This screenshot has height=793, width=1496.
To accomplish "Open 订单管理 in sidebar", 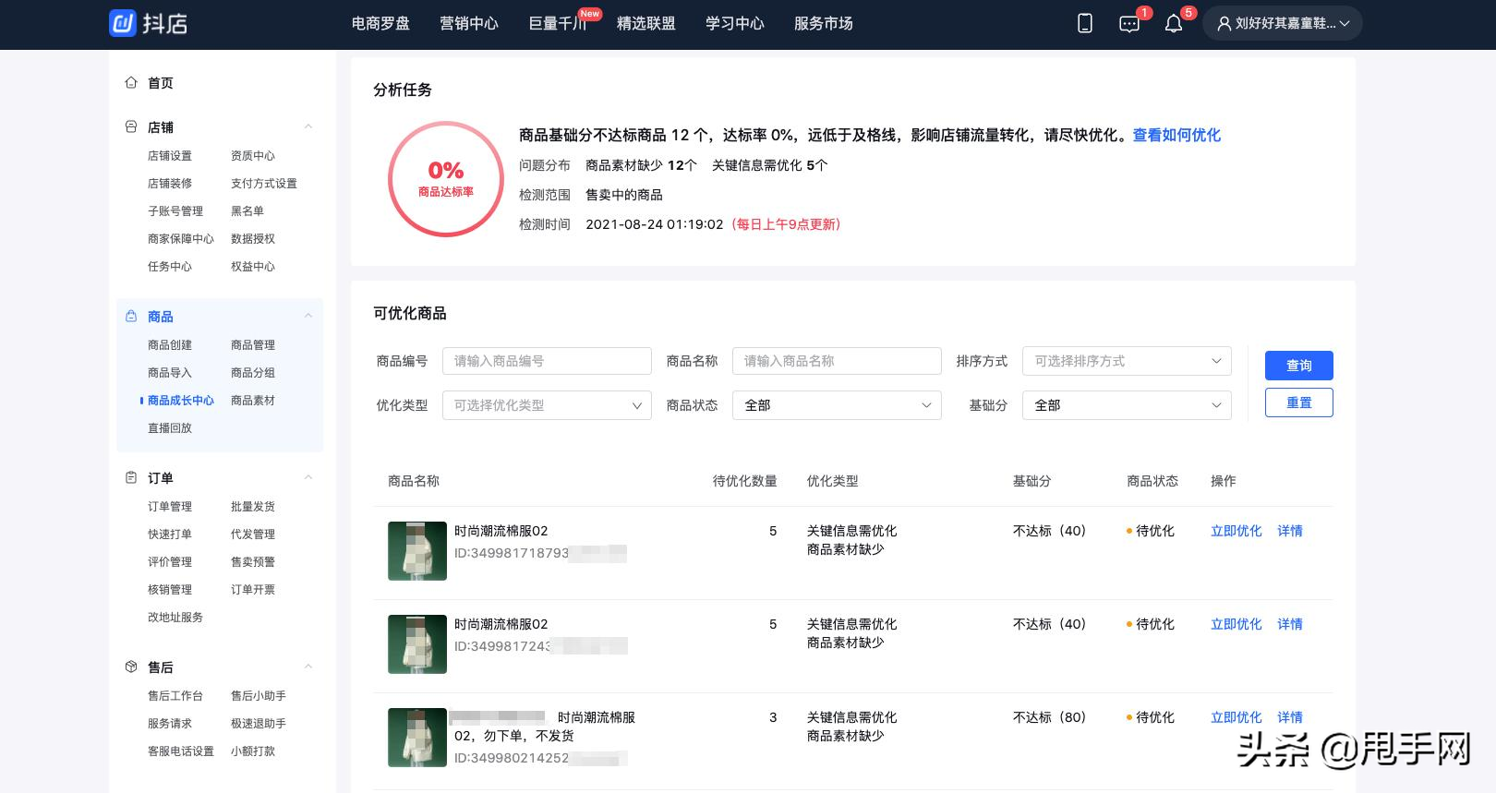I will [x=170, y=507].
